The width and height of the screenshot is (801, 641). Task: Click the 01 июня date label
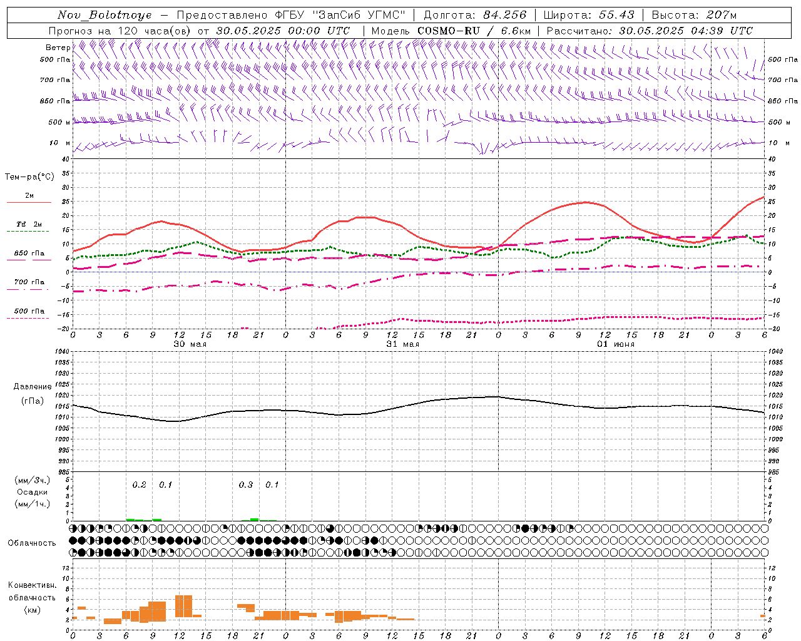click(x=615, y=344)
